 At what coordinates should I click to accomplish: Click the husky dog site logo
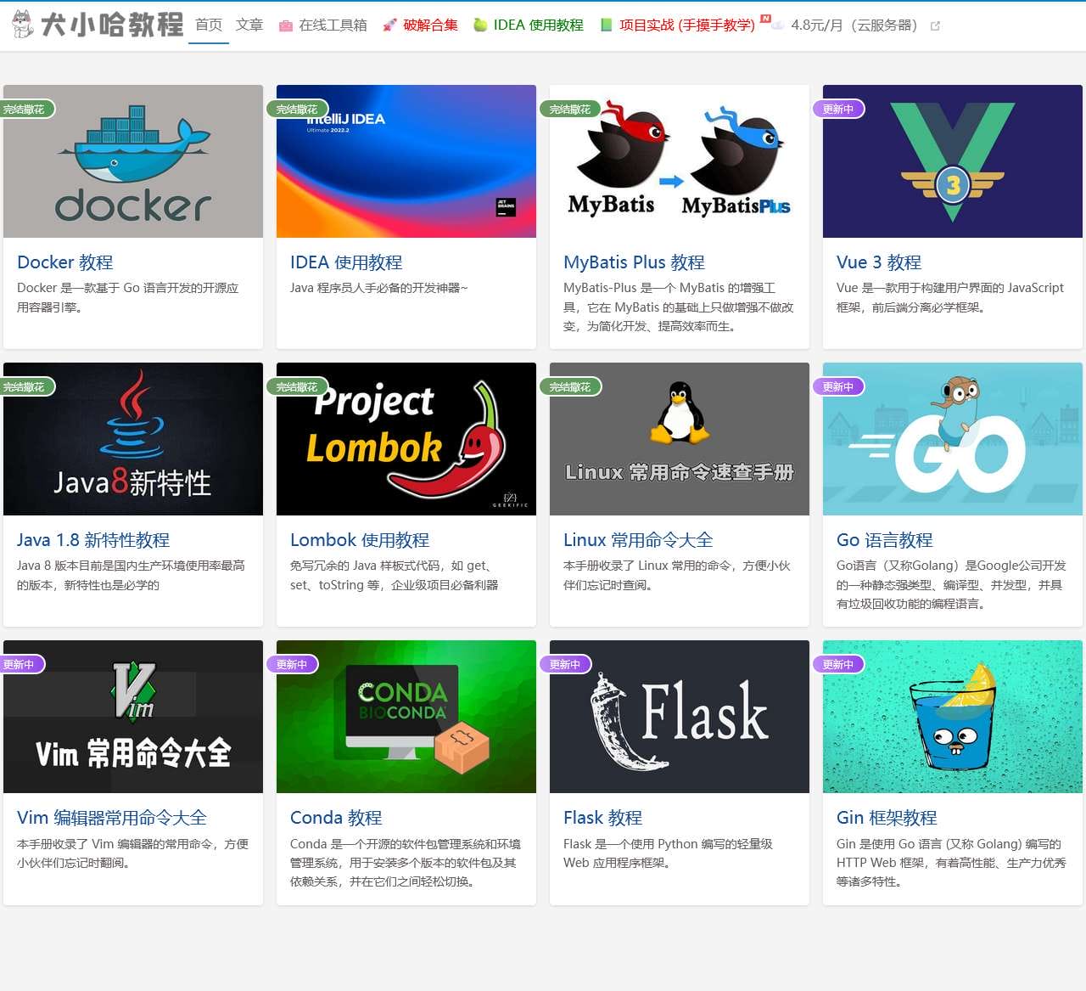(22, 24)
